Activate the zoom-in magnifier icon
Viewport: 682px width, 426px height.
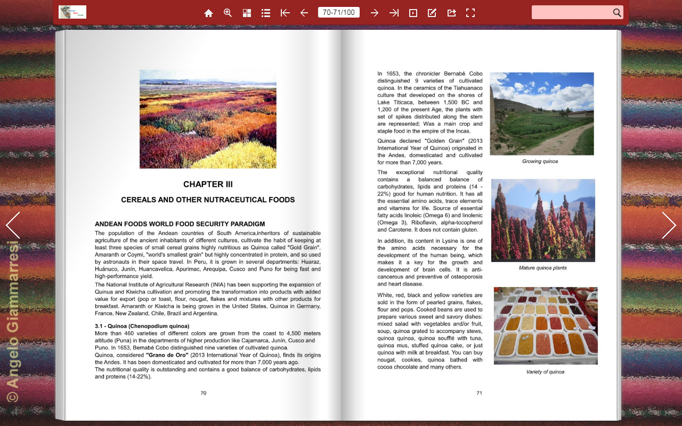click(228, 13)
